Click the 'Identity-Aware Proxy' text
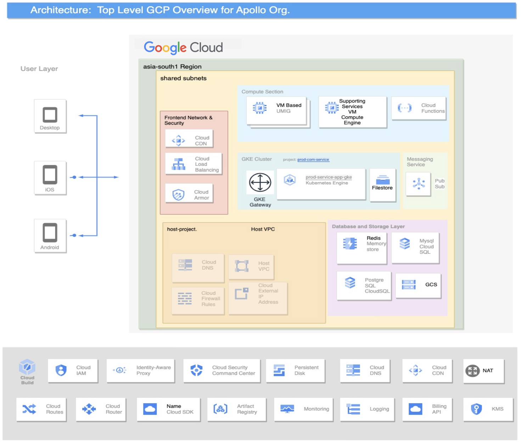This screenshot has width=521, height=445. pos(153,371)
